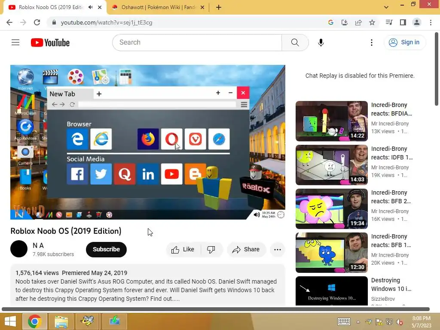
Task: Open the Action Center flag icon
Action: (379, 322)
